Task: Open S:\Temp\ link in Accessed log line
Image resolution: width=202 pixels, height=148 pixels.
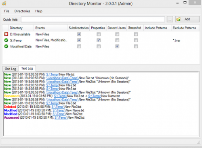Action: click(x=61, y=118)
